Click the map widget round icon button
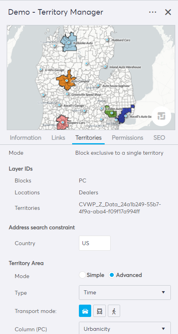This screenshot has height=334, width=178. (x=161, y=116)
